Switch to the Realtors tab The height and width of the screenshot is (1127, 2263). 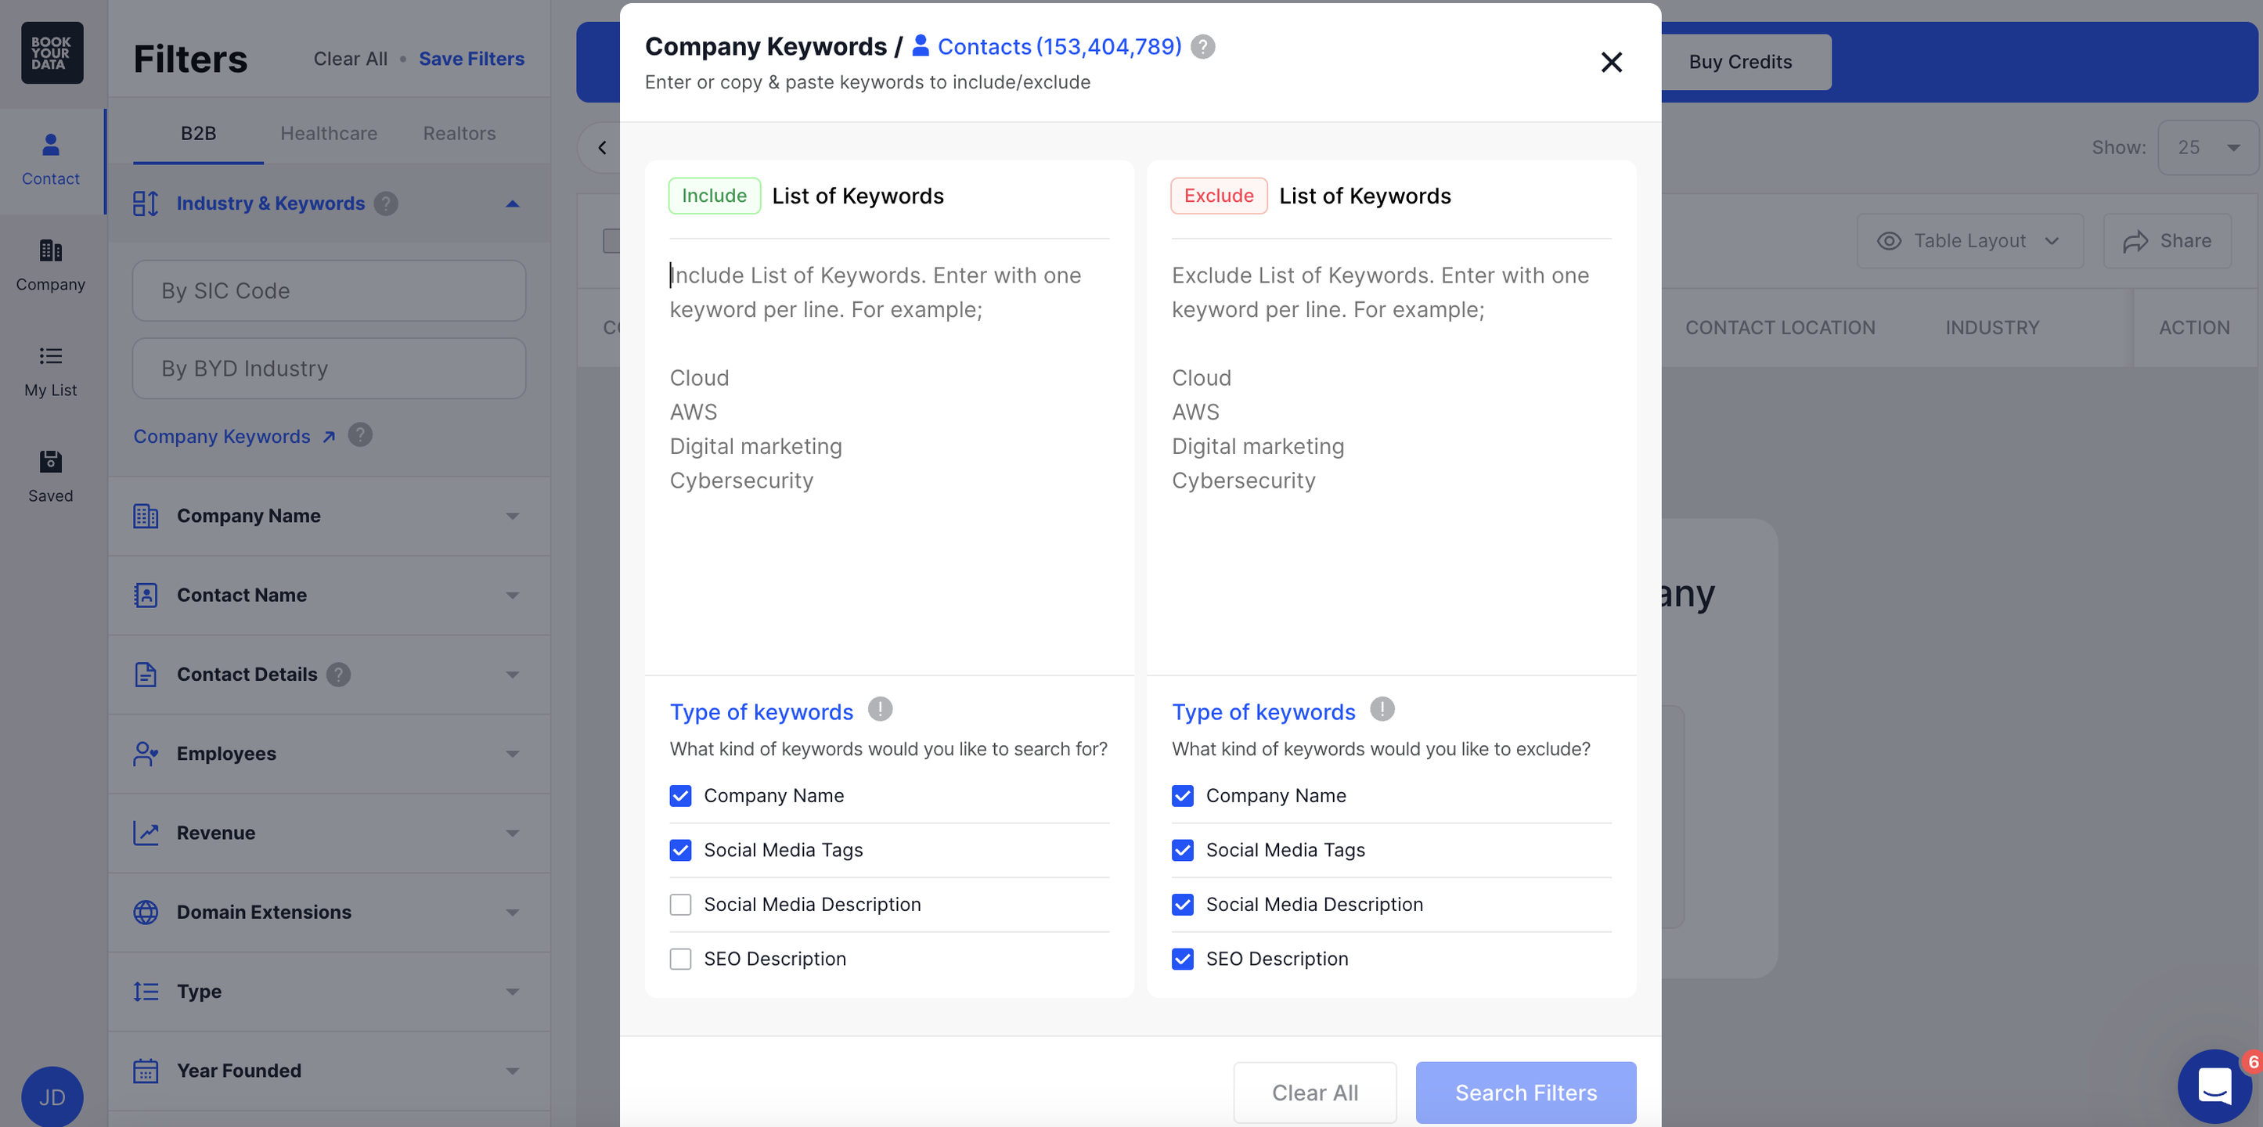[459, 134]
